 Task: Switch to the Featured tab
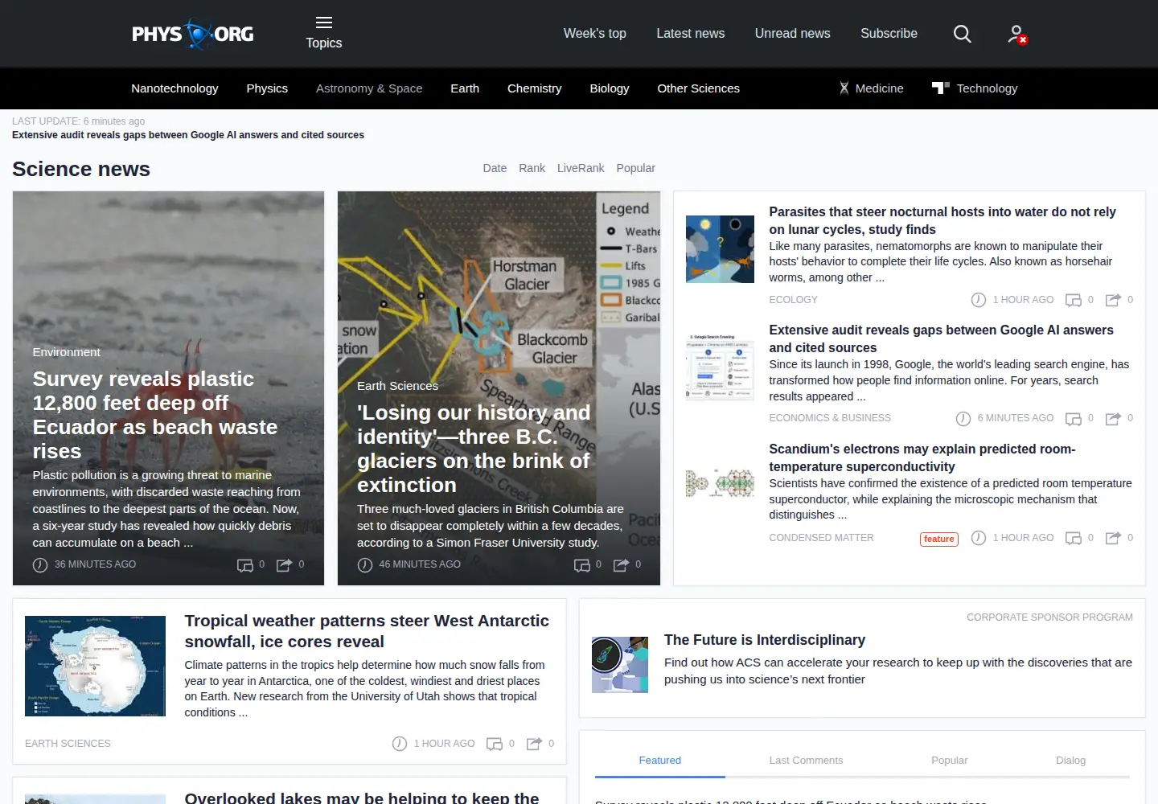click(660, 761)
